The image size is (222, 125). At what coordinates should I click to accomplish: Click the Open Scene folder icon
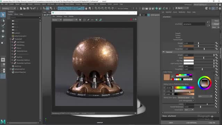(x=24, y=8)
